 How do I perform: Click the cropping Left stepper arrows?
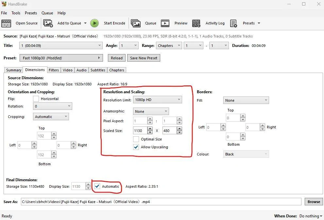[34, 145]
